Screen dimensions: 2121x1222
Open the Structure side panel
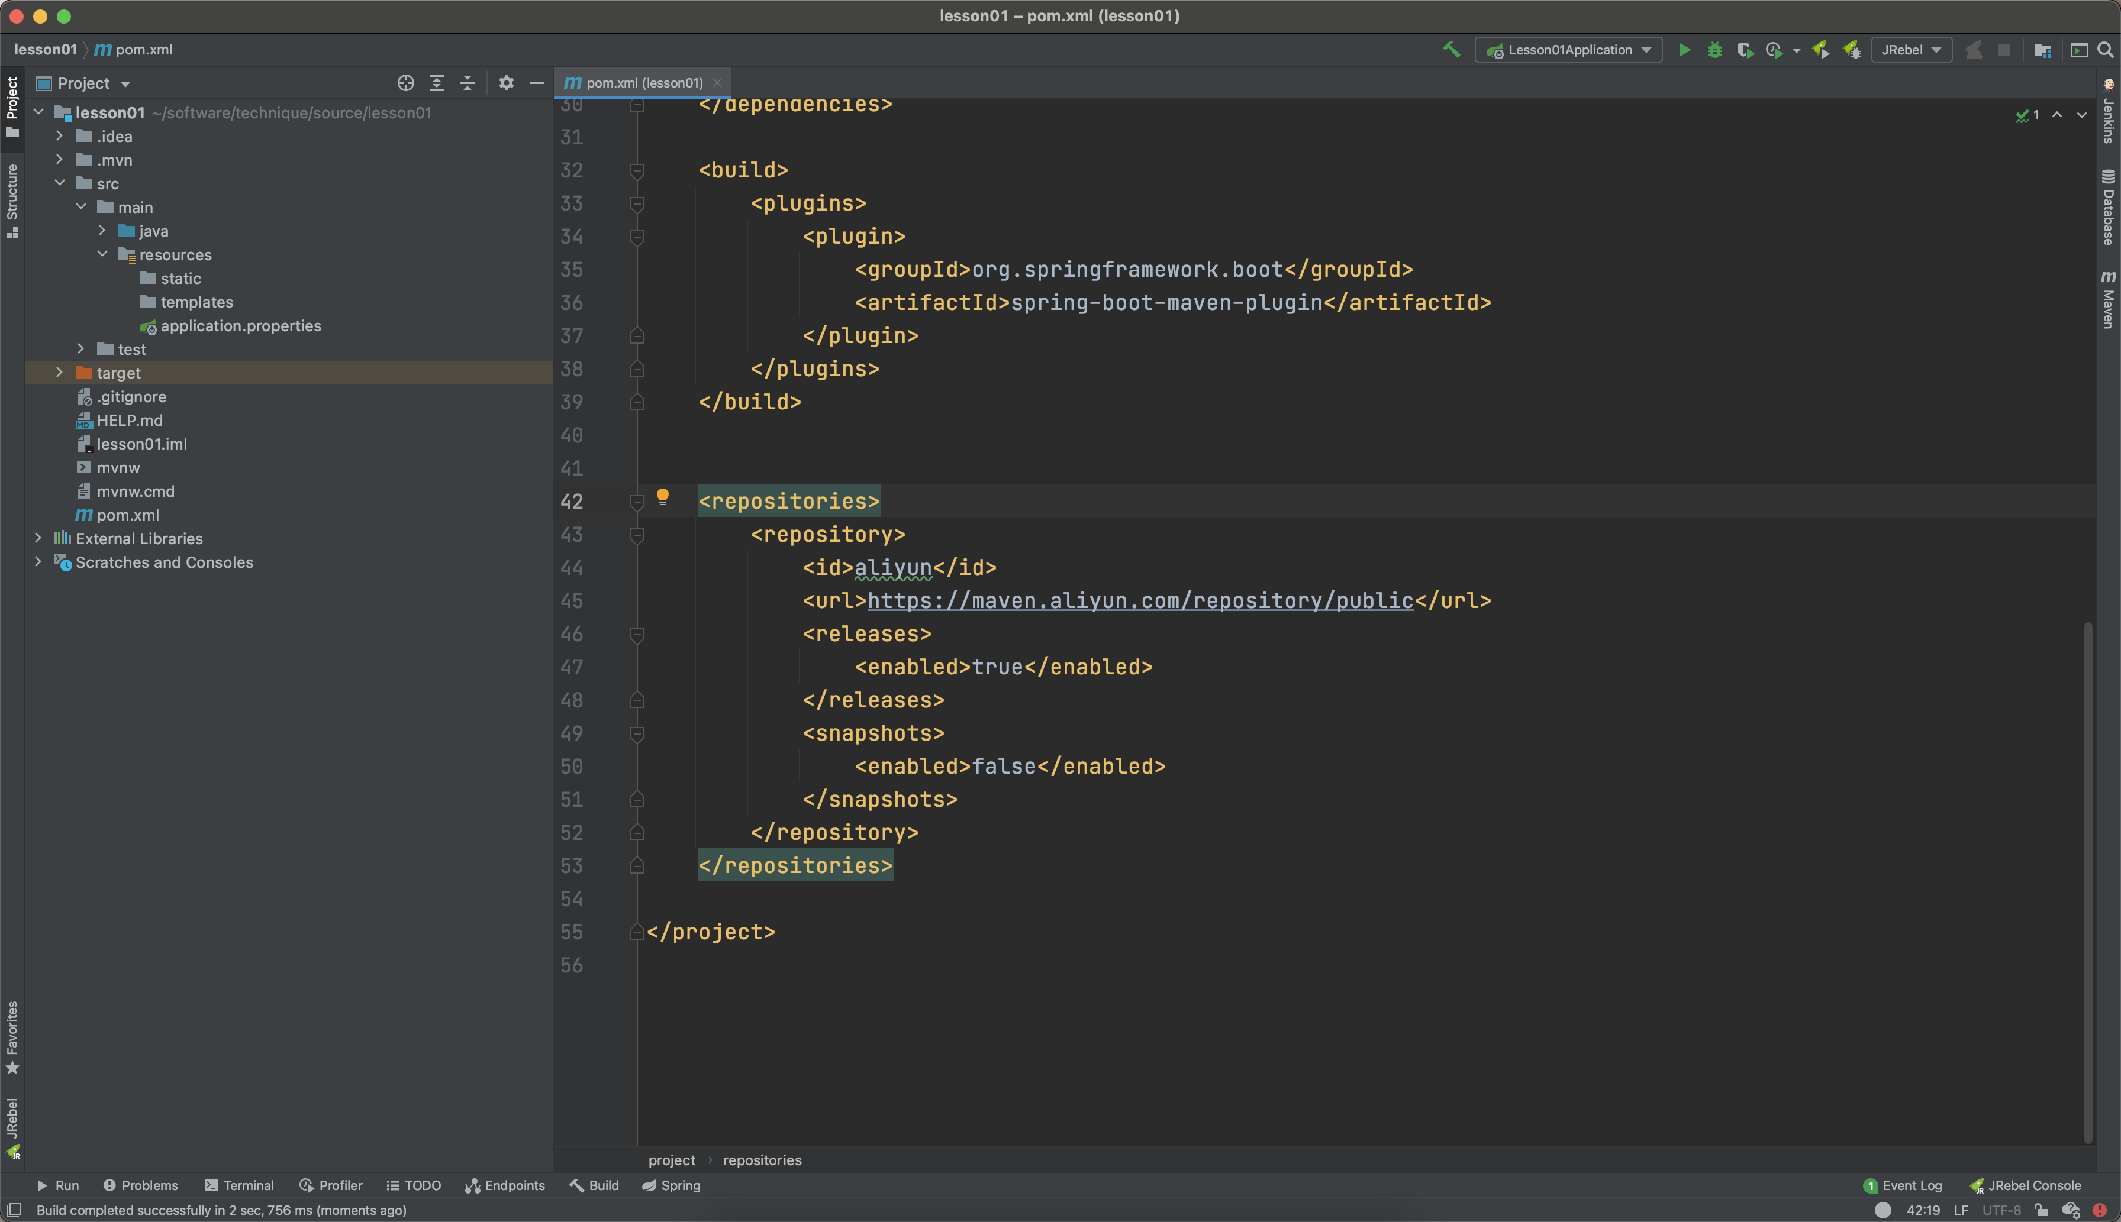point(12,202)
